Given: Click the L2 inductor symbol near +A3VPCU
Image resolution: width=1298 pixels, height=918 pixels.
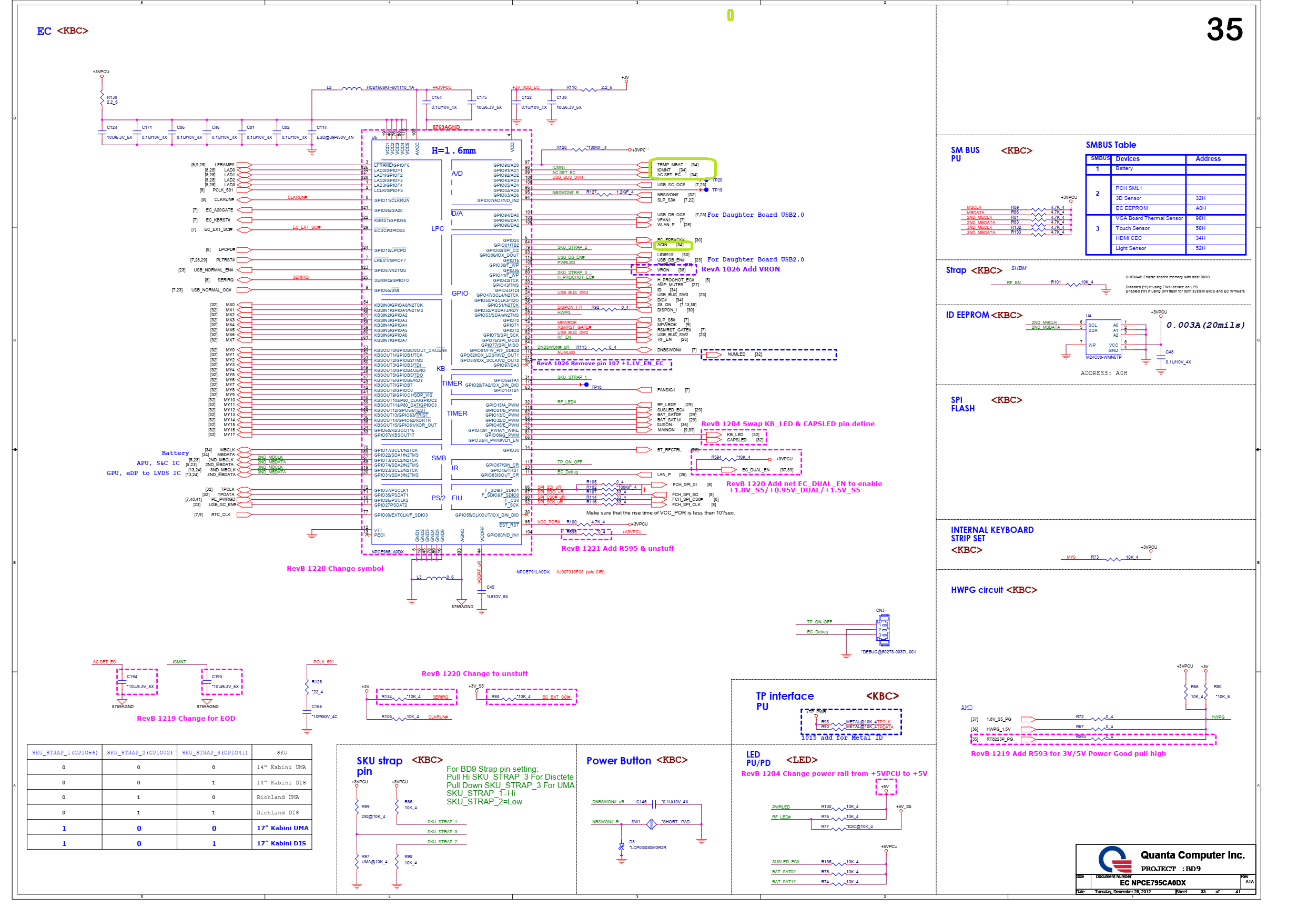Looking at the screenshot, I should click(351, 88).
